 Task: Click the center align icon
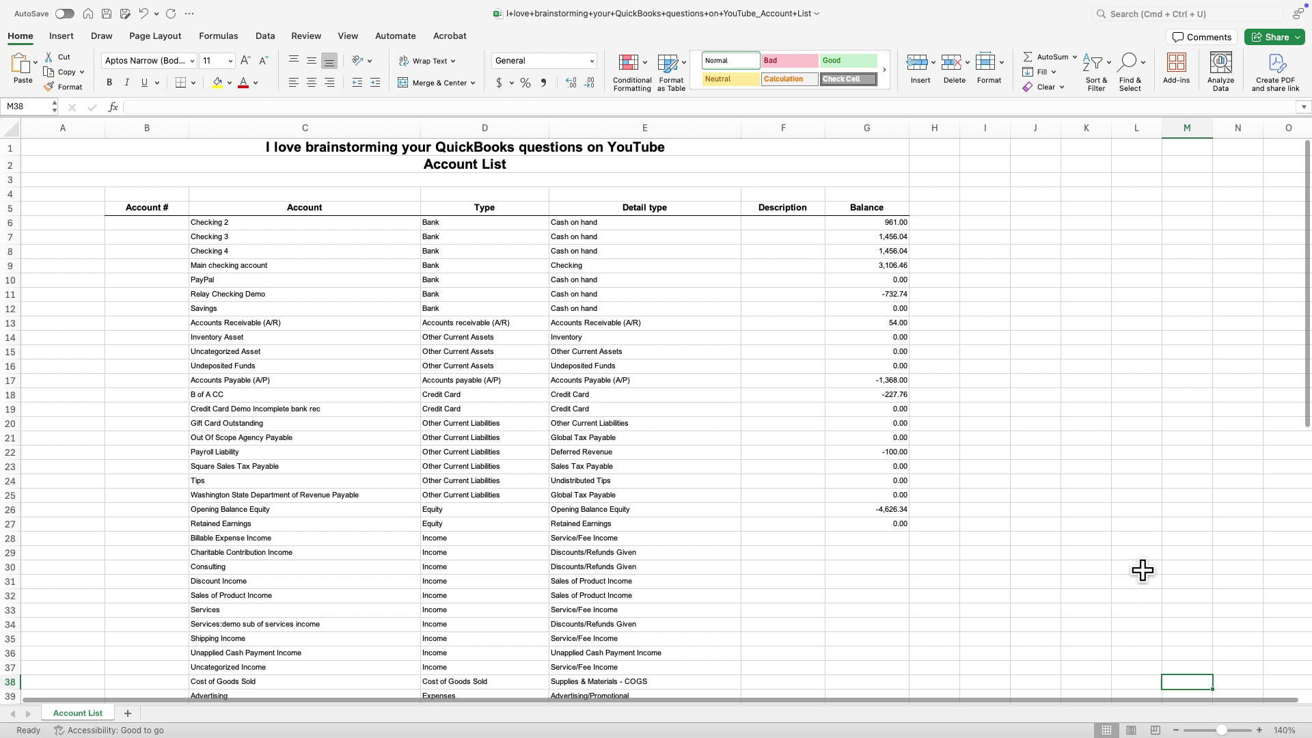(312, 83)
